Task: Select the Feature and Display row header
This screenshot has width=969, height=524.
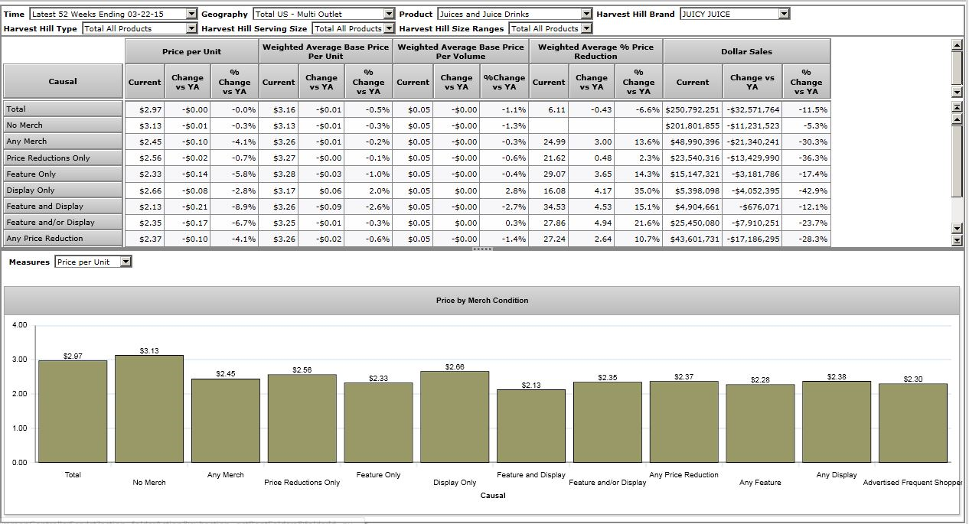Action: click(63, 207)
